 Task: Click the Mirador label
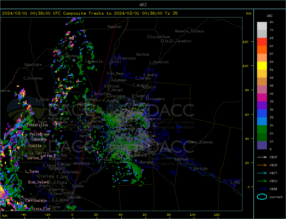click(147, 162)
